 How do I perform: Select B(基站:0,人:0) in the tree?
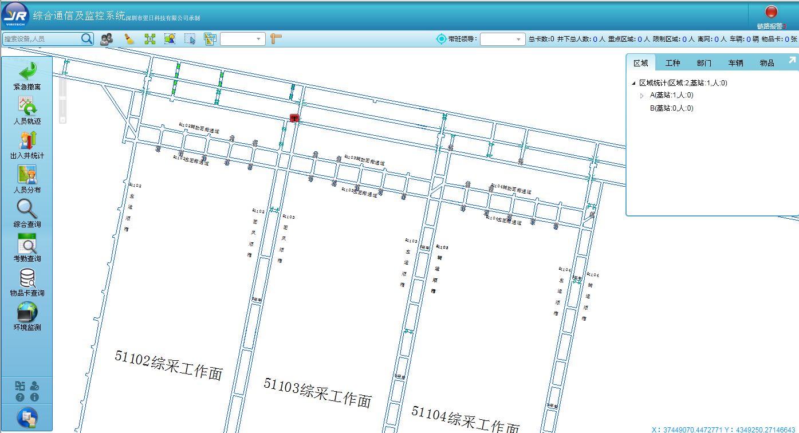pos(671,108)
